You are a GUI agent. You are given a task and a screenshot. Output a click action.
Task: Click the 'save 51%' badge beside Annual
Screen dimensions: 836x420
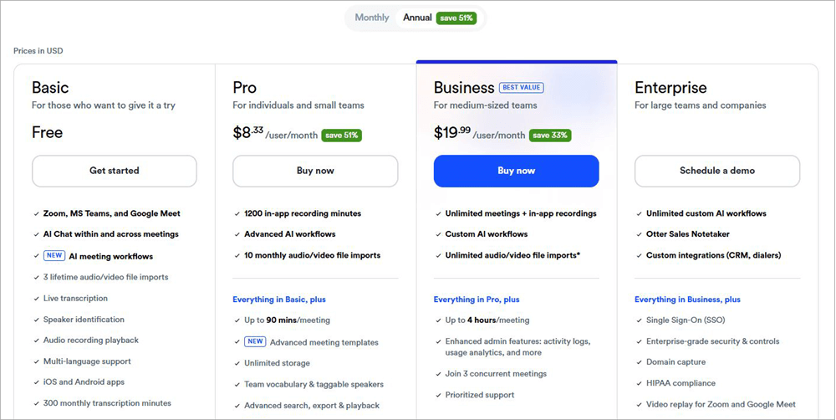tap(456, 18)
